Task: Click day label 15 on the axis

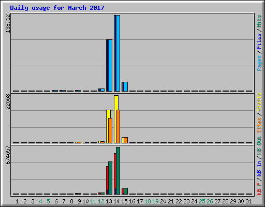Action: [x=124, y=201]
